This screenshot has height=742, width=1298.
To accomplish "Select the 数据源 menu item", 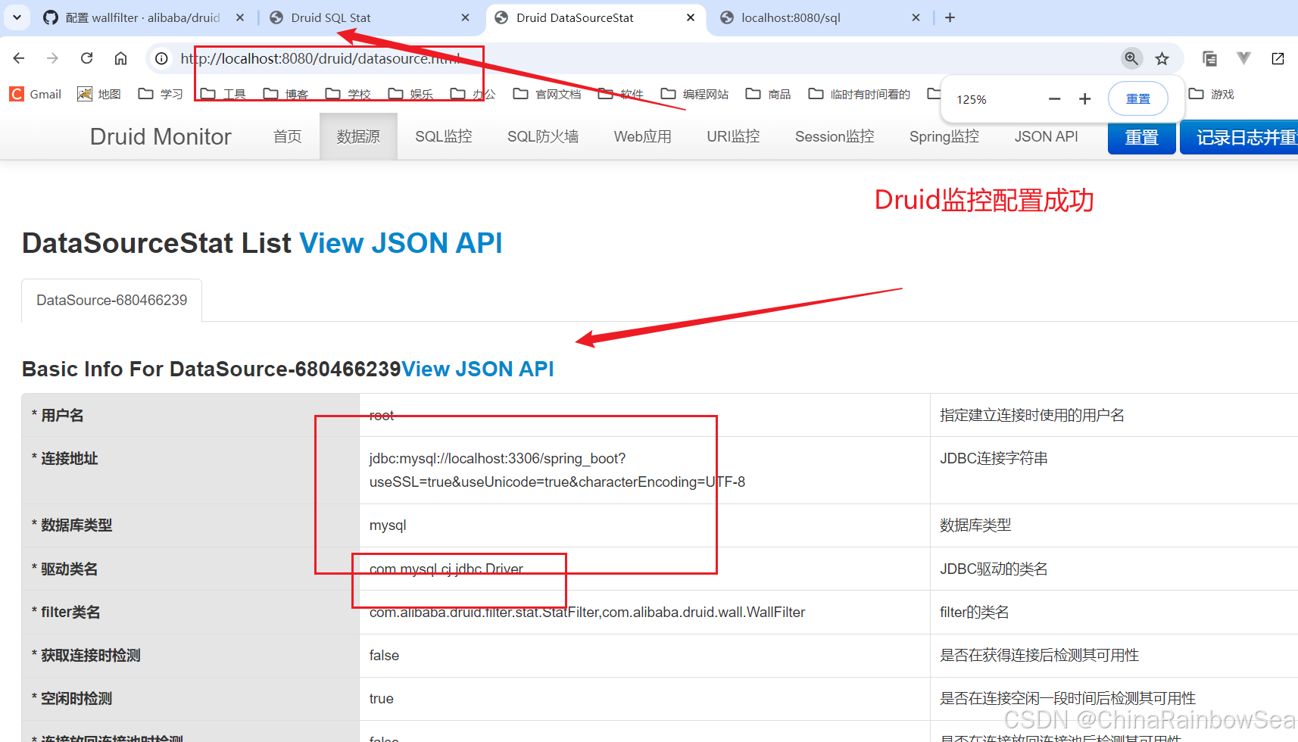I will coord(358,136).
